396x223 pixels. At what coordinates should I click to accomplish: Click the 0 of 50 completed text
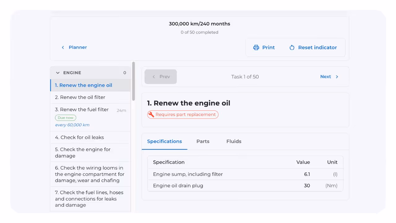[200, 32]
